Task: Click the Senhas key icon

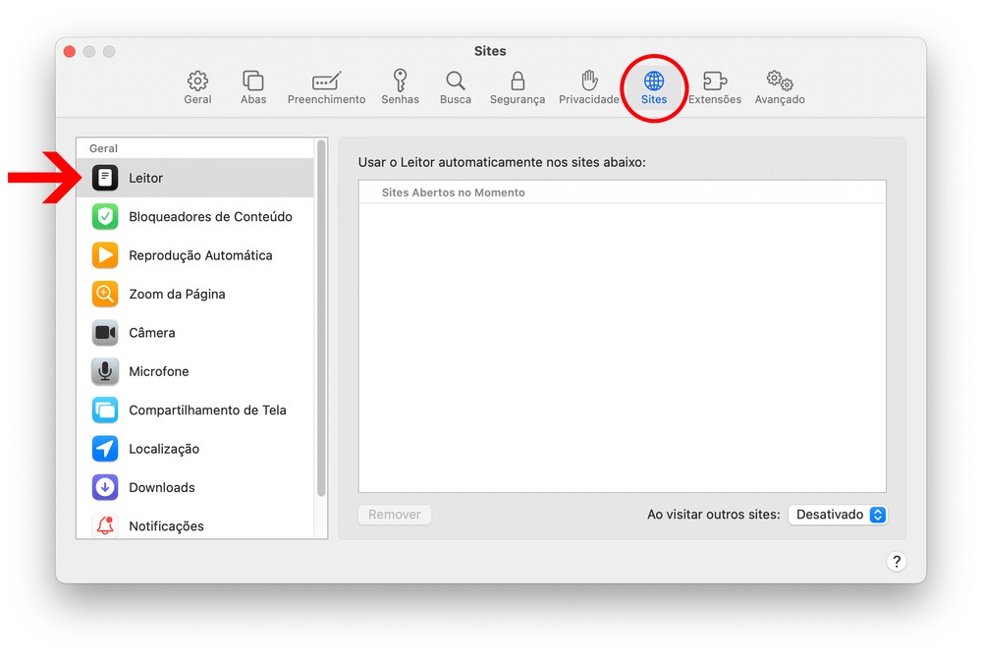Action: [400, 86]
